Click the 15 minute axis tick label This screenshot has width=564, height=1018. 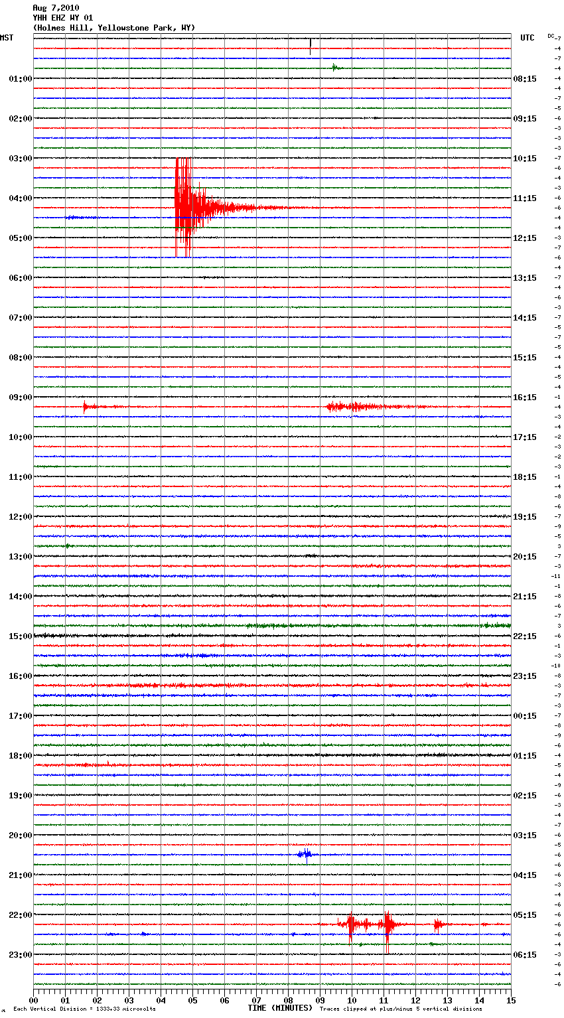tap(511, 1000)
